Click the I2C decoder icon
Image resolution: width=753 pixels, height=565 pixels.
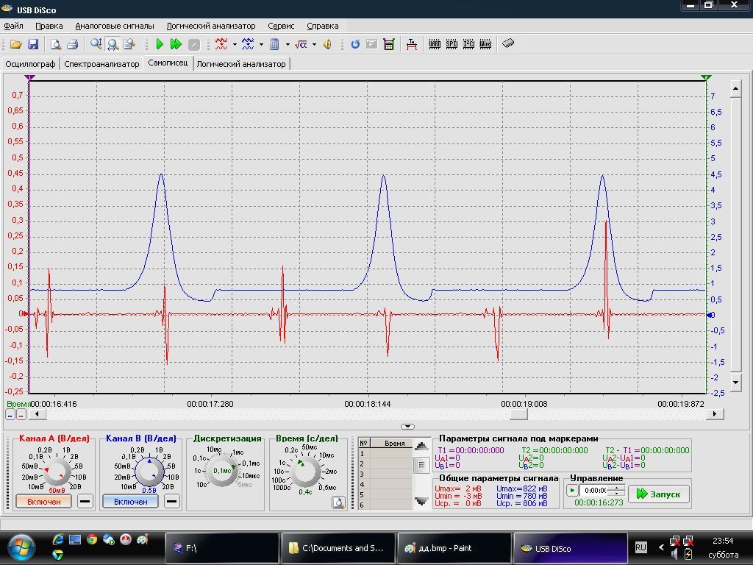pos(468,44)
